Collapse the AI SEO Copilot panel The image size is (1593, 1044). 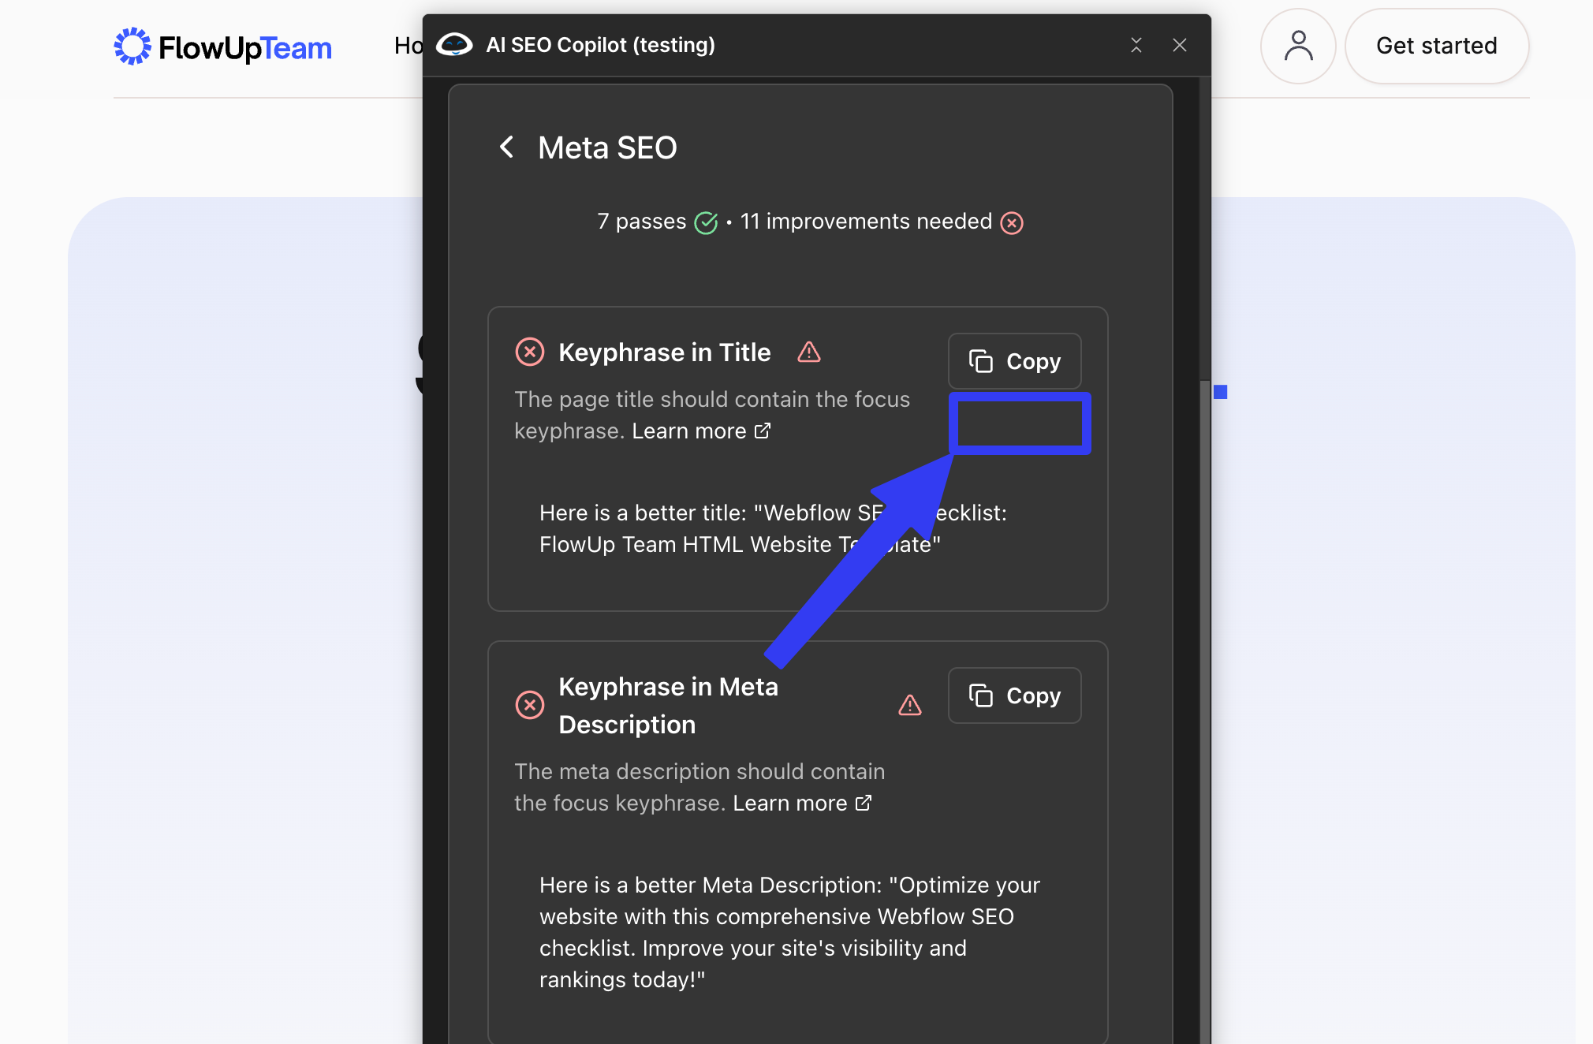click(1136, 45)
